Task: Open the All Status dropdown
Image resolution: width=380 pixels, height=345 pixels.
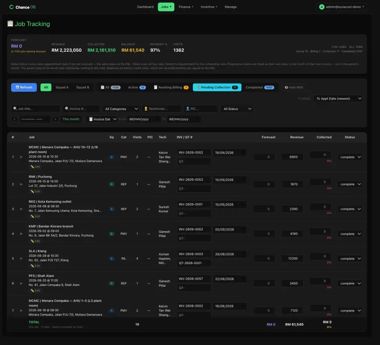Action: pos(237,109)
